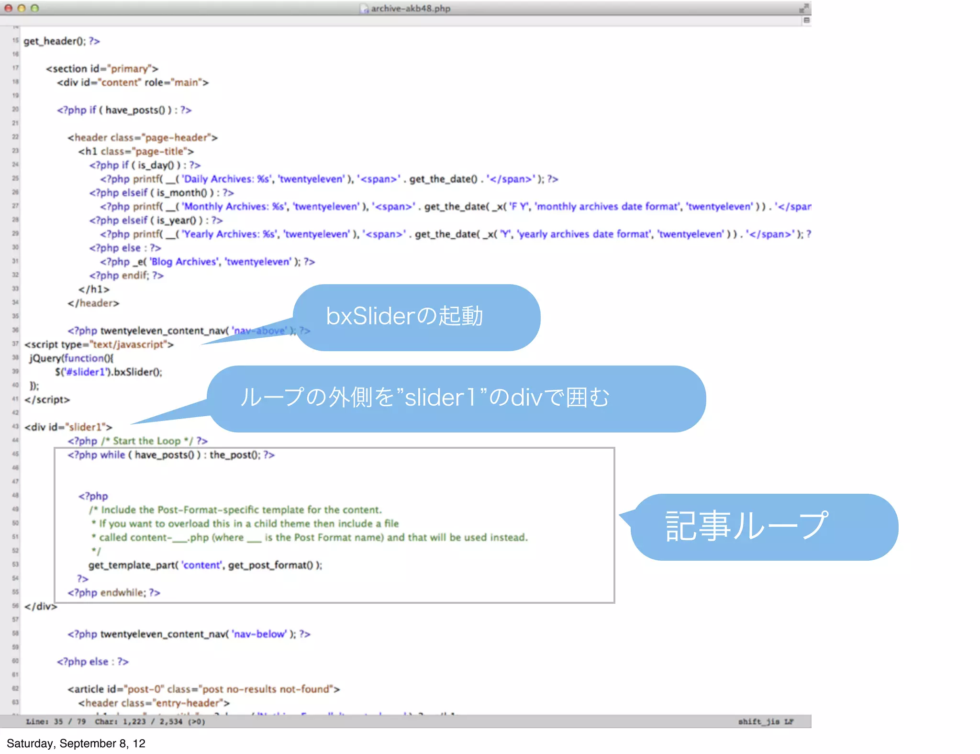Click the div id="content" role="main" line
Screen dimensions: 980x754
click(133, 83)
